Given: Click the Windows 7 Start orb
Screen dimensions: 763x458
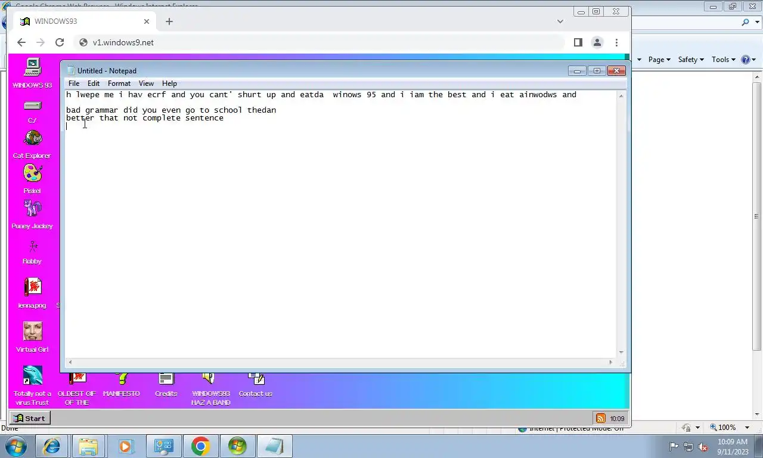Looking at the screenshot, I should point(15,446).
